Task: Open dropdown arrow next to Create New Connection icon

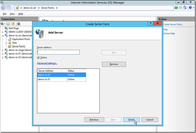Action: pyautogui.click(x=5, y=24)
